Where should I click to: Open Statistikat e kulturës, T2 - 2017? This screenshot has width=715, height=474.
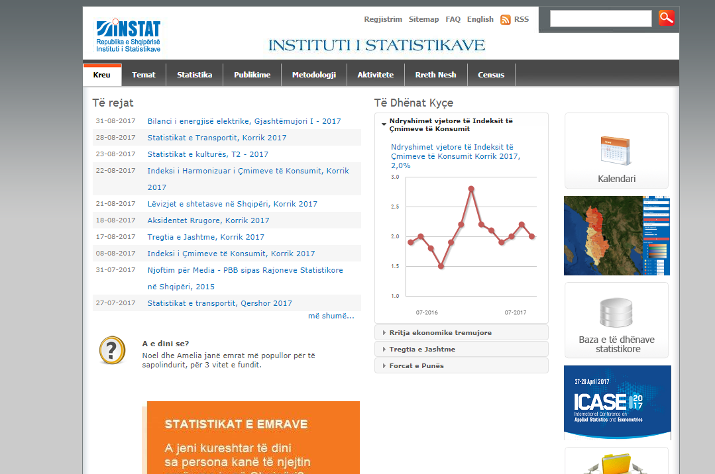(207, 154)
